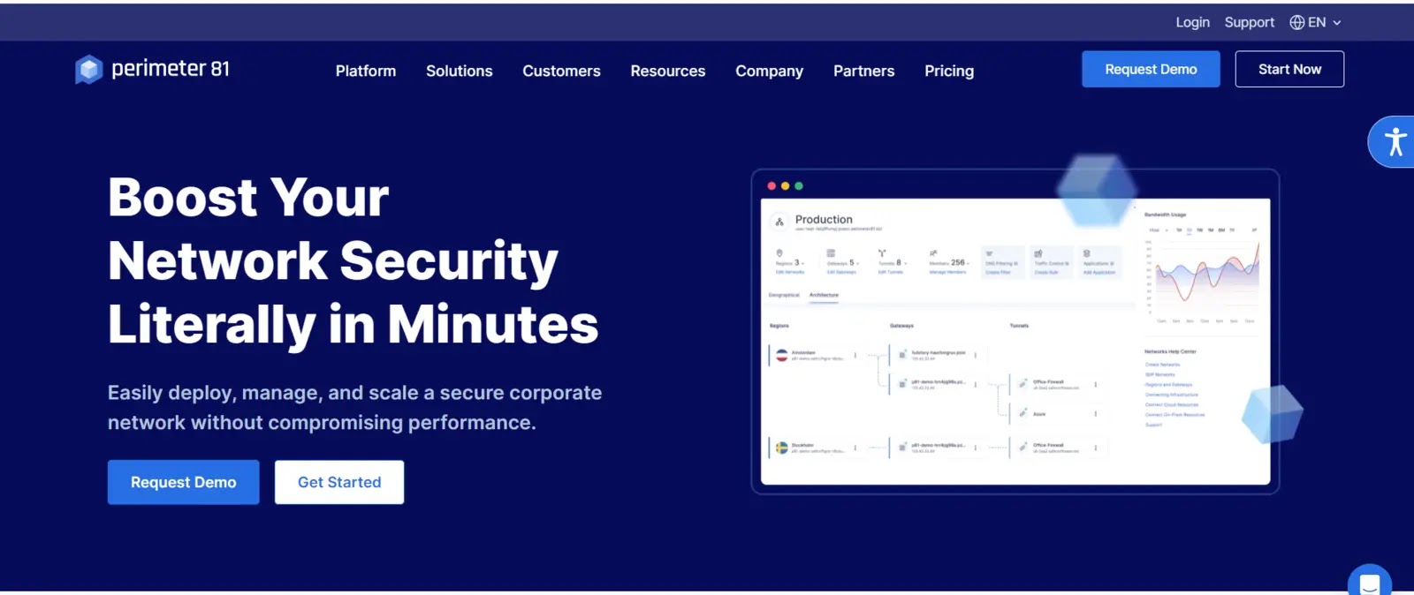This screenshot has width=1414, height=595.
Task: Click the Perimeter 81 logo
Action: tap(152, 69)
